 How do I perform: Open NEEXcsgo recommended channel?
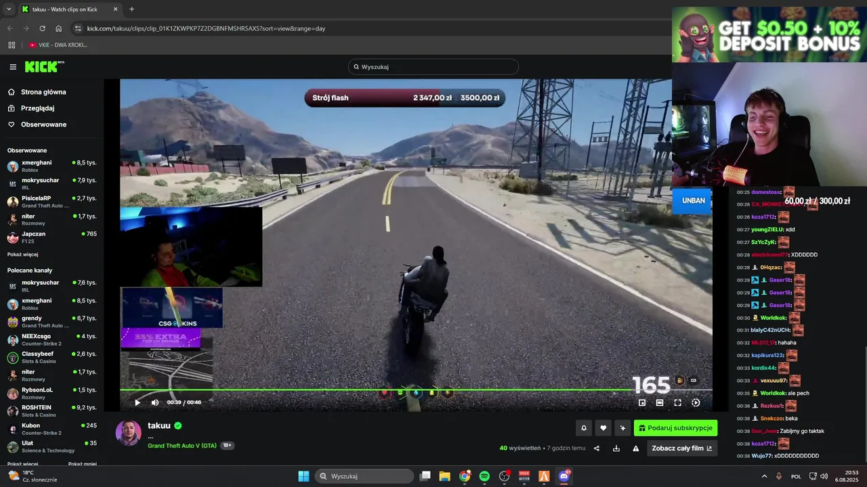pyautogui.click(x=51, y=340)
